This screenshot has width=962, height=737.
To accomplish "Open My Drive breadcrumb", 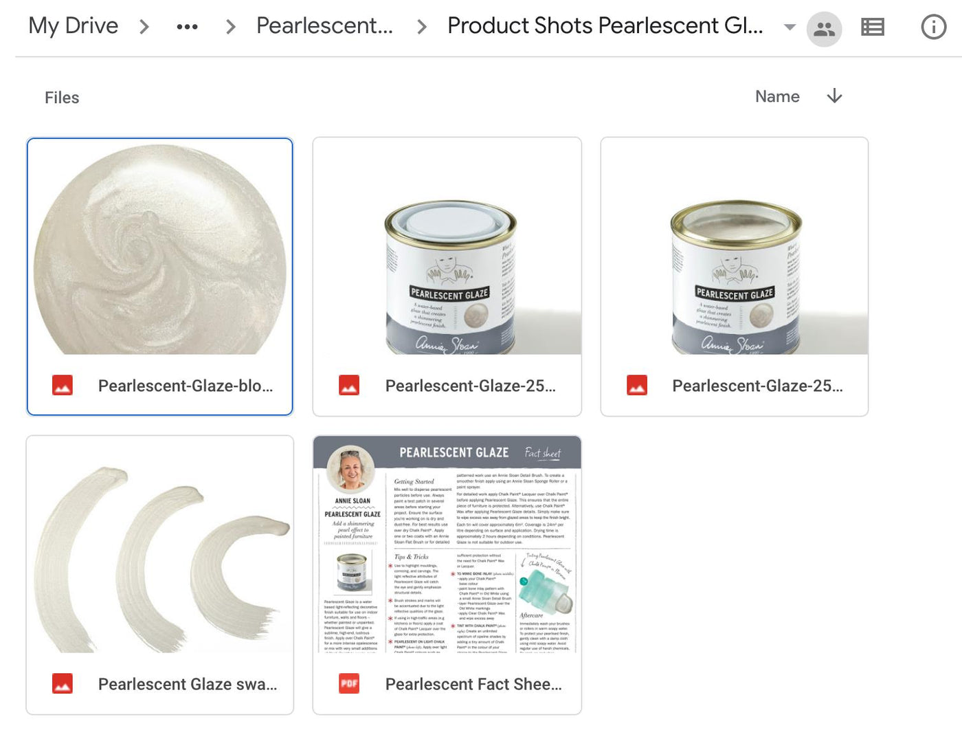I will (x=74, y=26).
